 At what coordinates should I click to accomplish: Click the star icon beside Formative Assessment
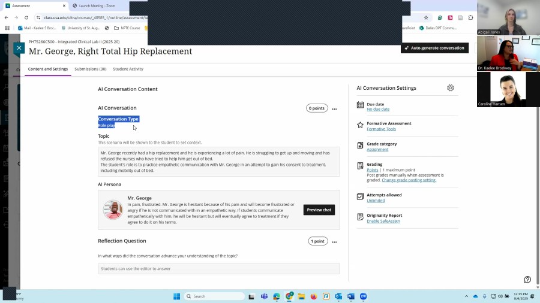360,125
